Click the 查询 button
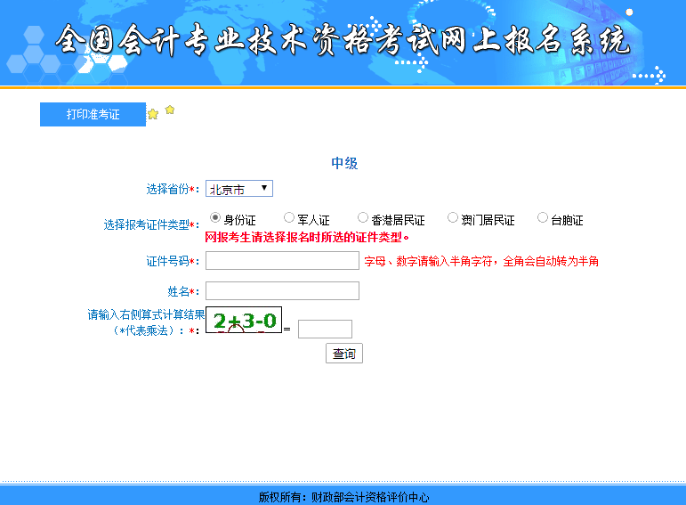Screen dimensions: 686x505 pos(344,353)
